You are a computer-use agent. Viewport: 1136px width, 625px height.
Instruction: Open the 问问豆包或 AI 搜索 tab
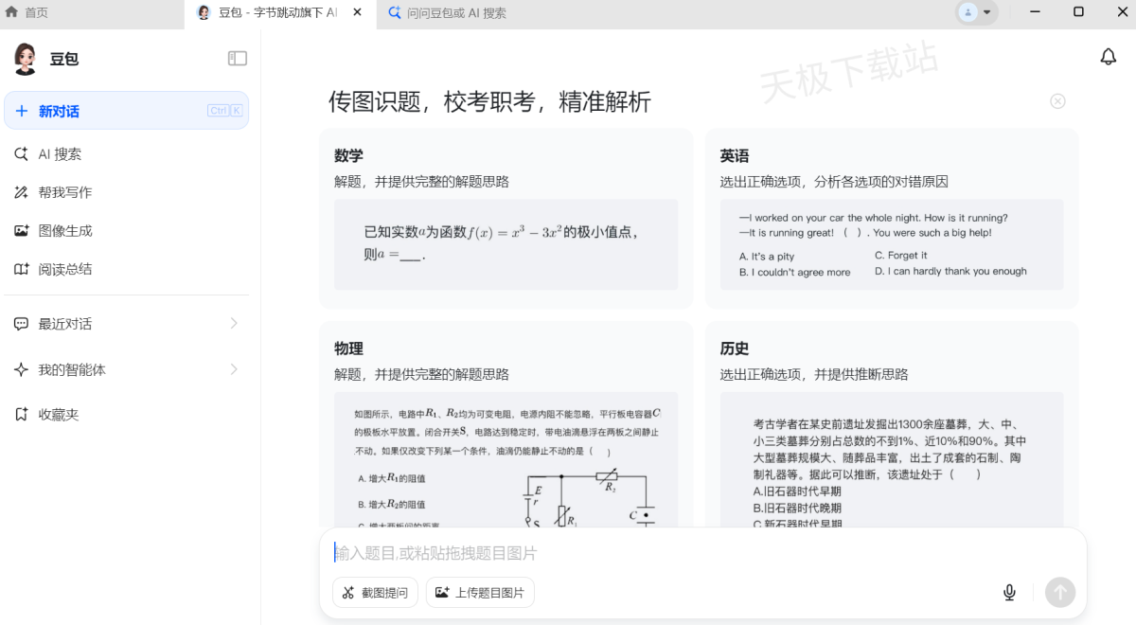pyautogui.click(x=456, y=13)
